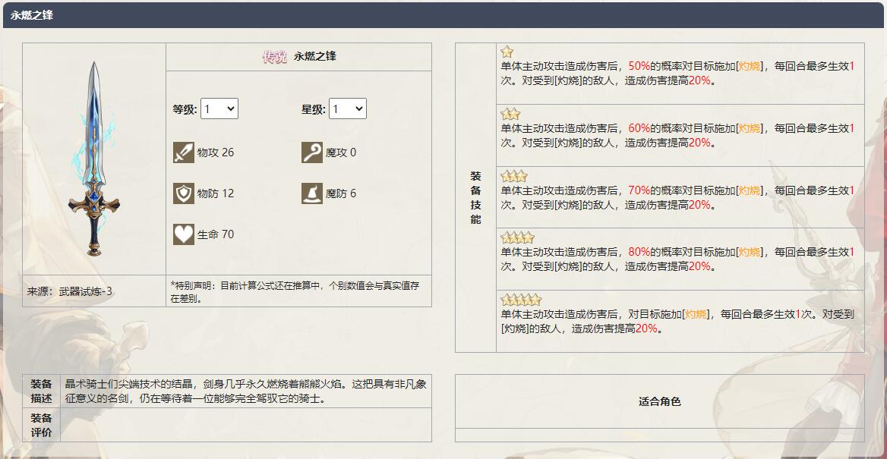This screenshot has height=459, width=887.
Task: Click the 装备技能 column label
Action: (475, 197)
